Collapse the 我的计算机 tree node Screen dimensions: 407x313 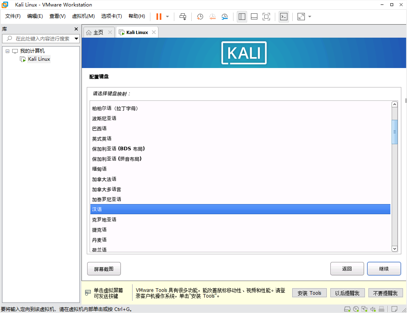pyautogui.click(x=8, y=51)
